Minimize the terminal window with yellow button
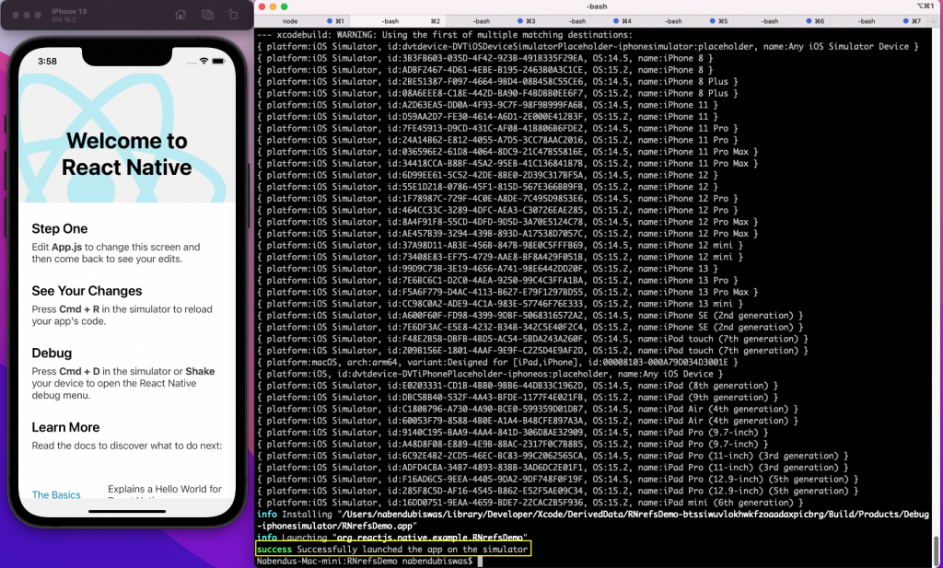The height and width of the screenshot is (568, 943). coord(273,6)
